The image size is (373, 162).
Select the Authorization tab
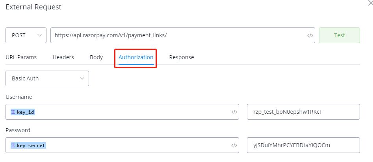pos(136,57)
